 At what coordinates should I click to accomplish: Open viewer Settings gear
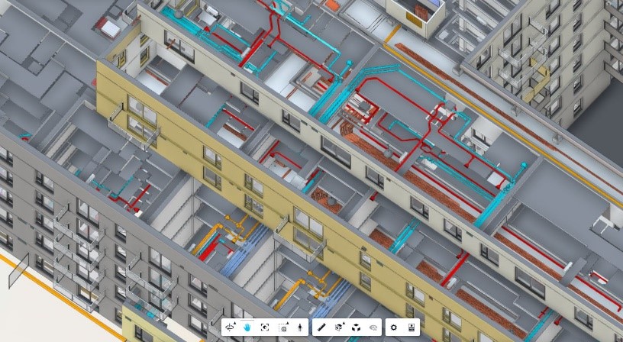tap(394, 327)
